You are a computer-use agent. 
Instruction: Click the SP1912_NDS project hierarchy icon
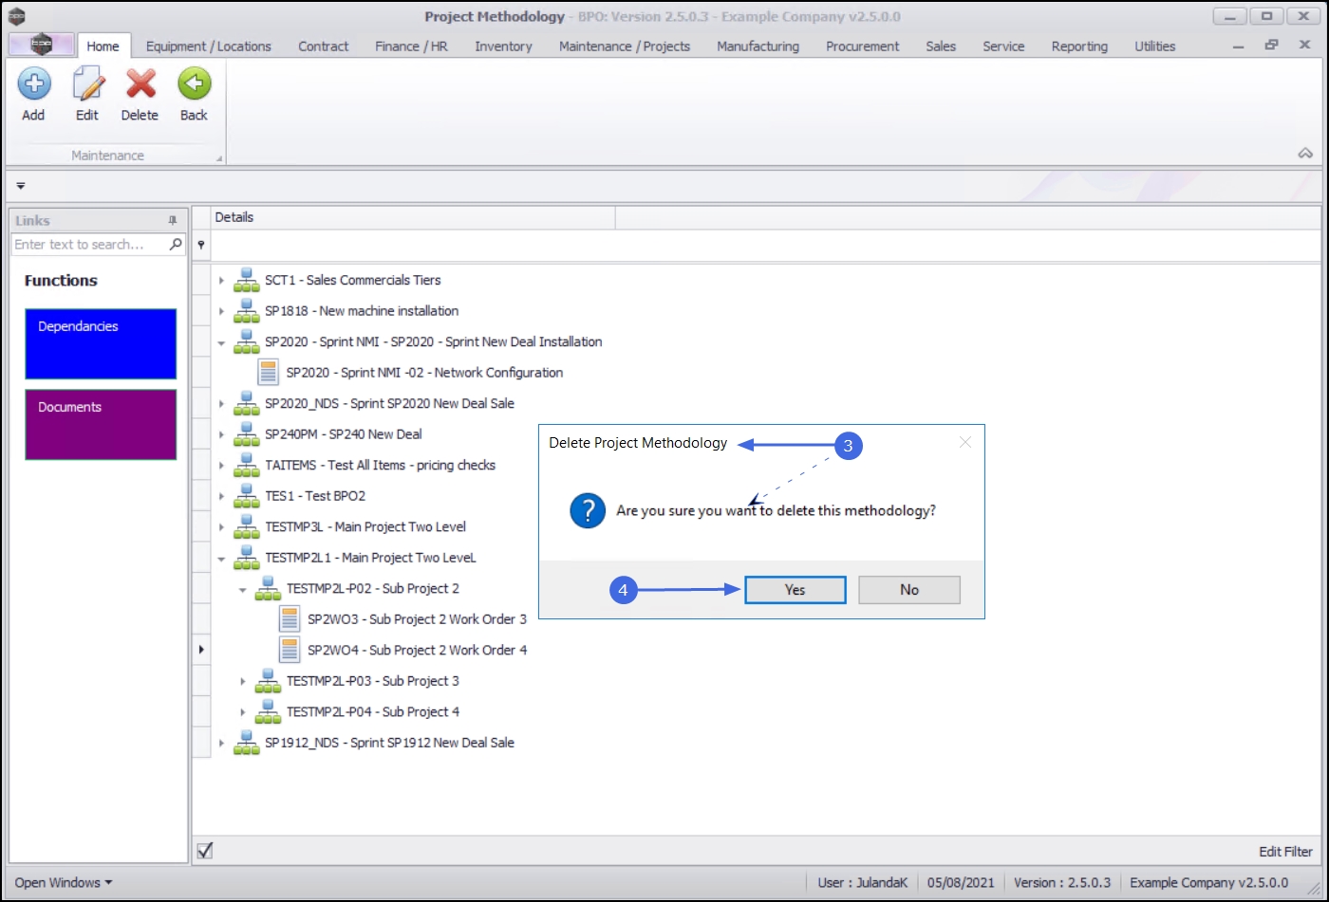(x=247, y=743)
